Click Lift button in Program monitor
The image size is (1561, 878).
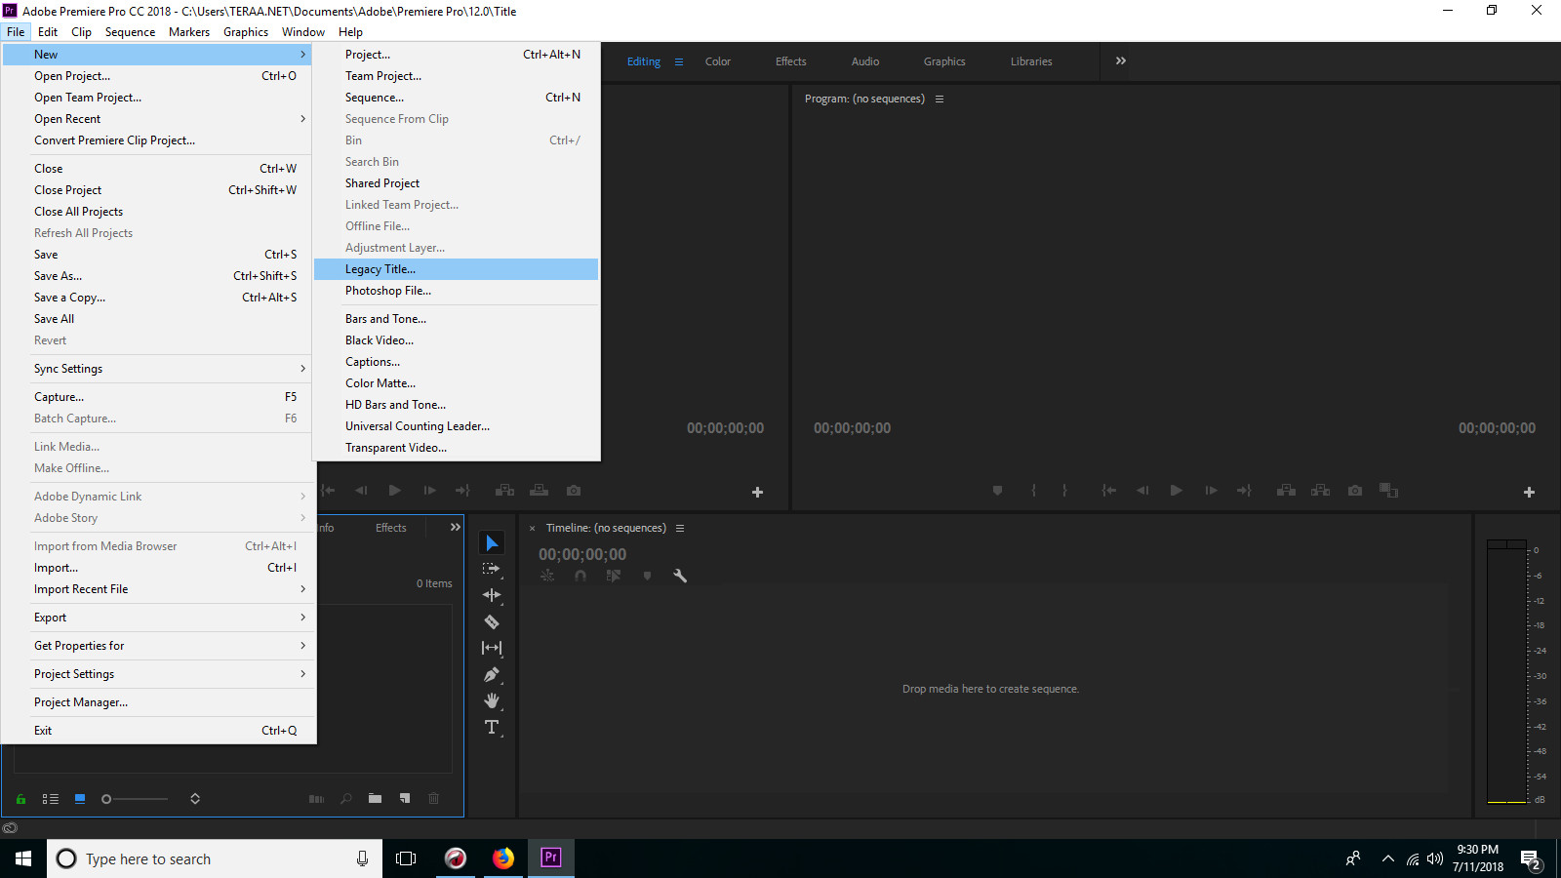click(1286, 491)
